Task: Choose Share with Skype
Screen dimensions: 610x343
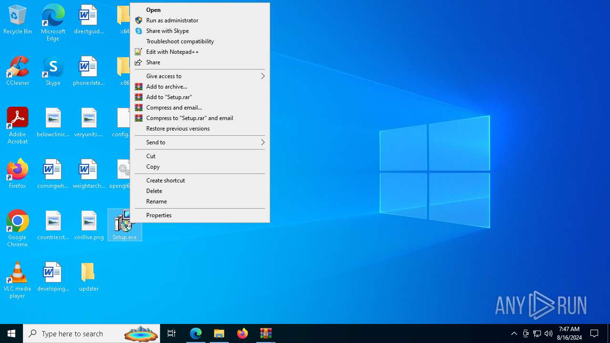Action: point(200,31)
